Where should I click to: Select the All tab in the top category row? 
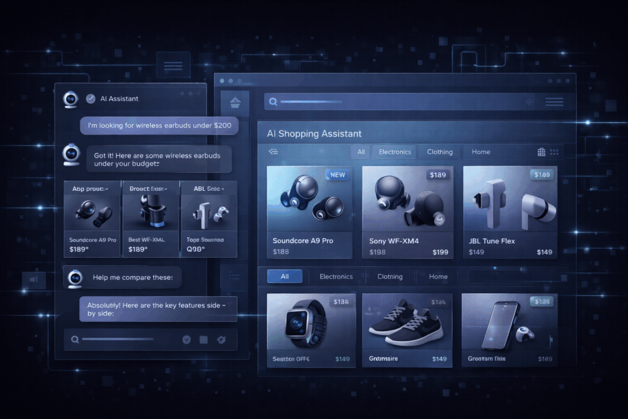pos(361,152)
